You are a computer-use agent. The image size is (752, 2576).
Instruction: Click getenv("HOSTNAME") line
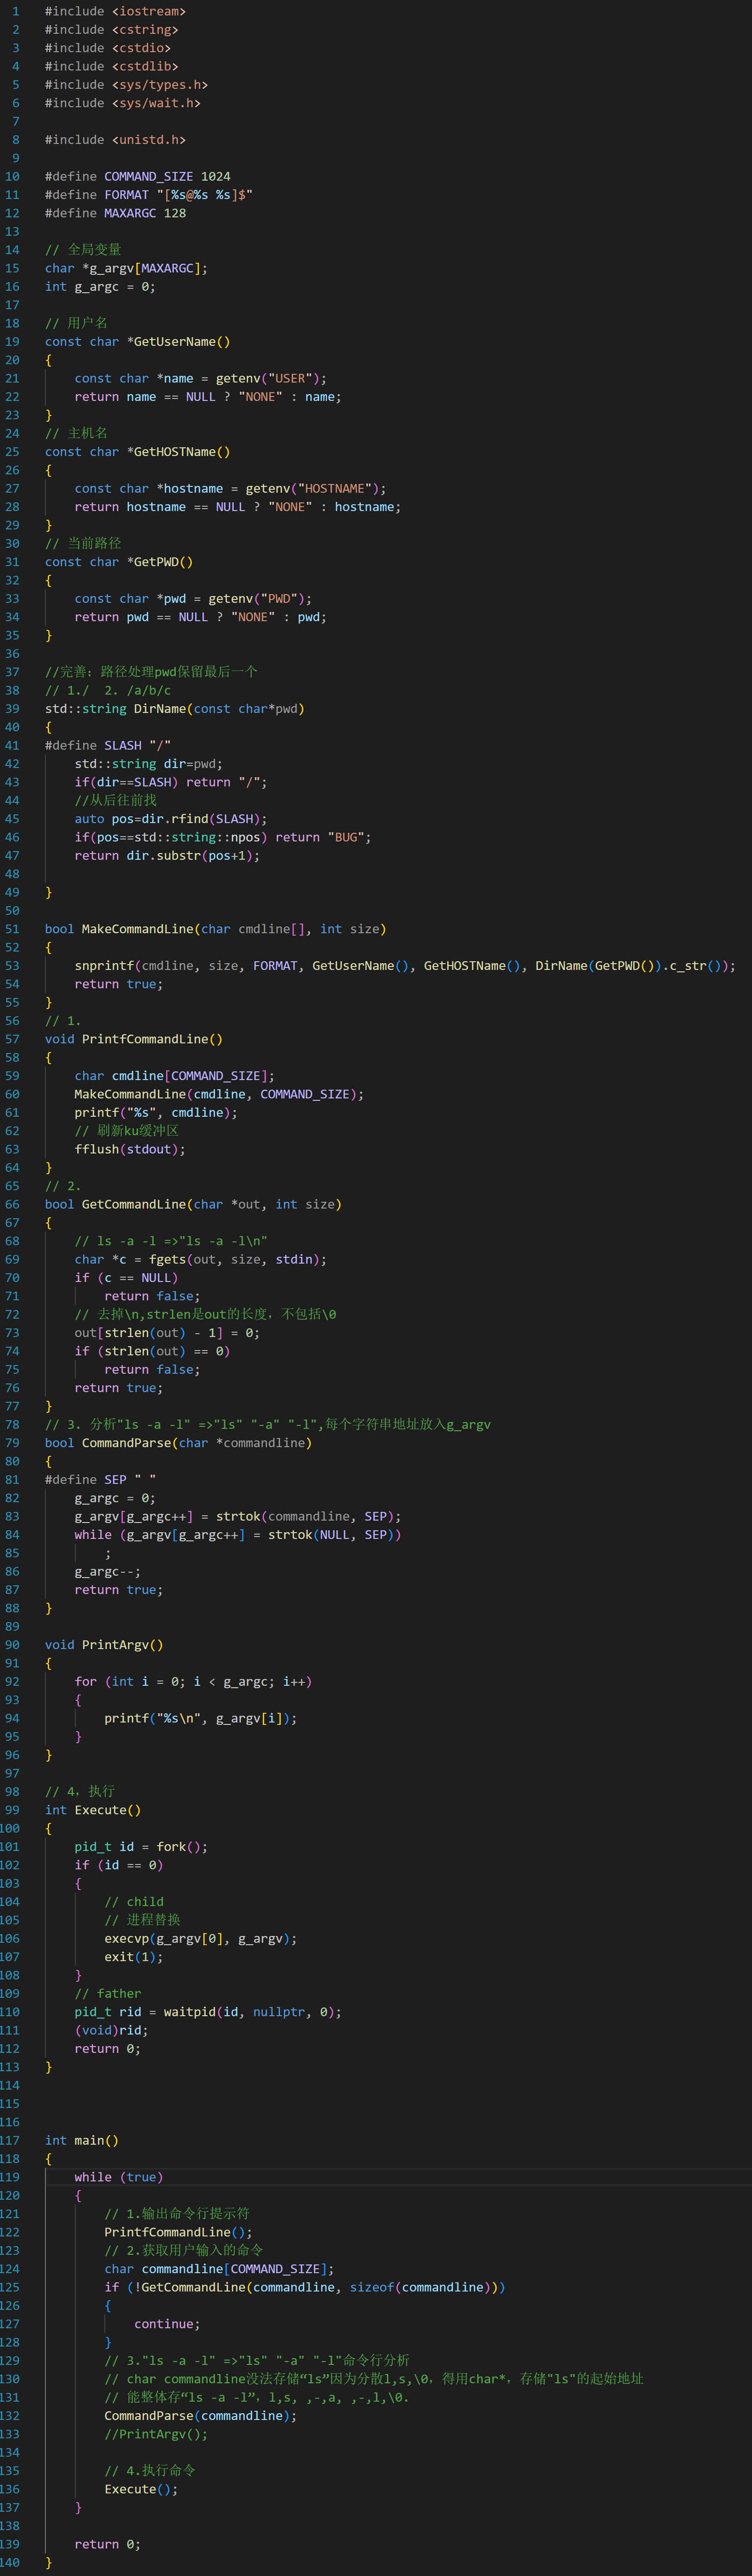(x=230, y=488)
